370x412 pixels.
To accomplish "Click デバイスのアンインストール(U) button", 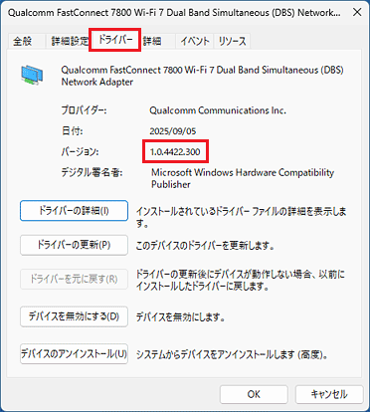I will pyautogui.click(x=74, y=354).
